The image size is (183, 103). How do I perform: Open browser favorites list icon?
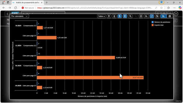168,8
